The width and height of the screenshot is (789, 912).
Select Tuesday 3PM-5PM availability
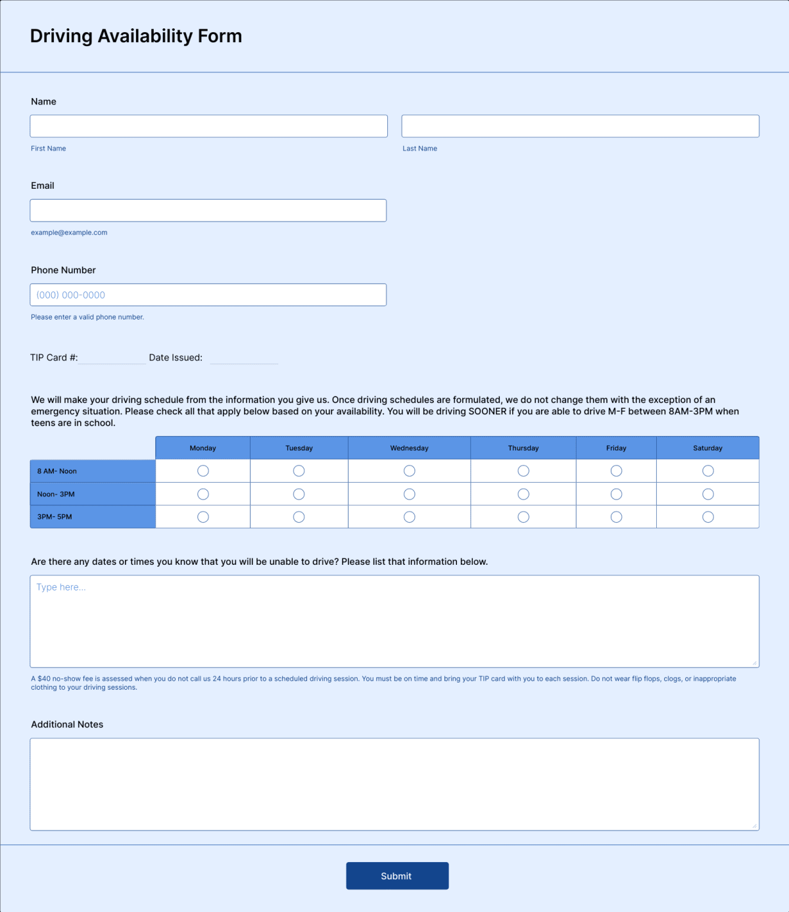[299, 517]
